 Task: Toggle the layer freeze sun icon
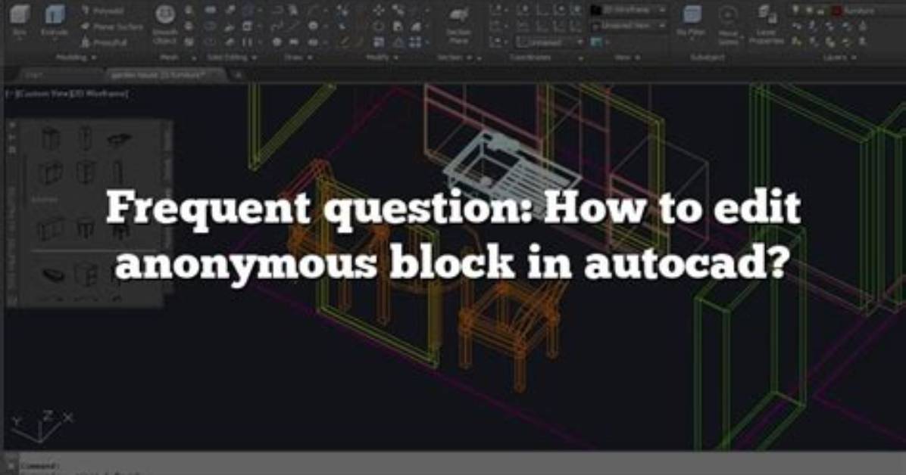pyautogui.click(x=808, y=11)
